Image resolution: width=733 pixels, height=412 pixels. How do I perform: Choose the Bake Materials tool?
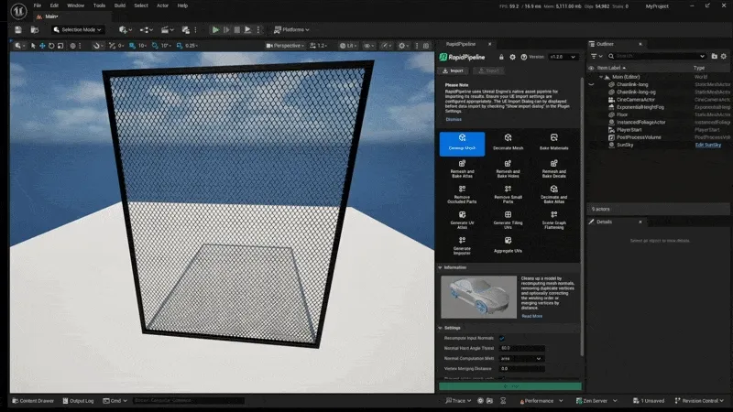[553, 142]
